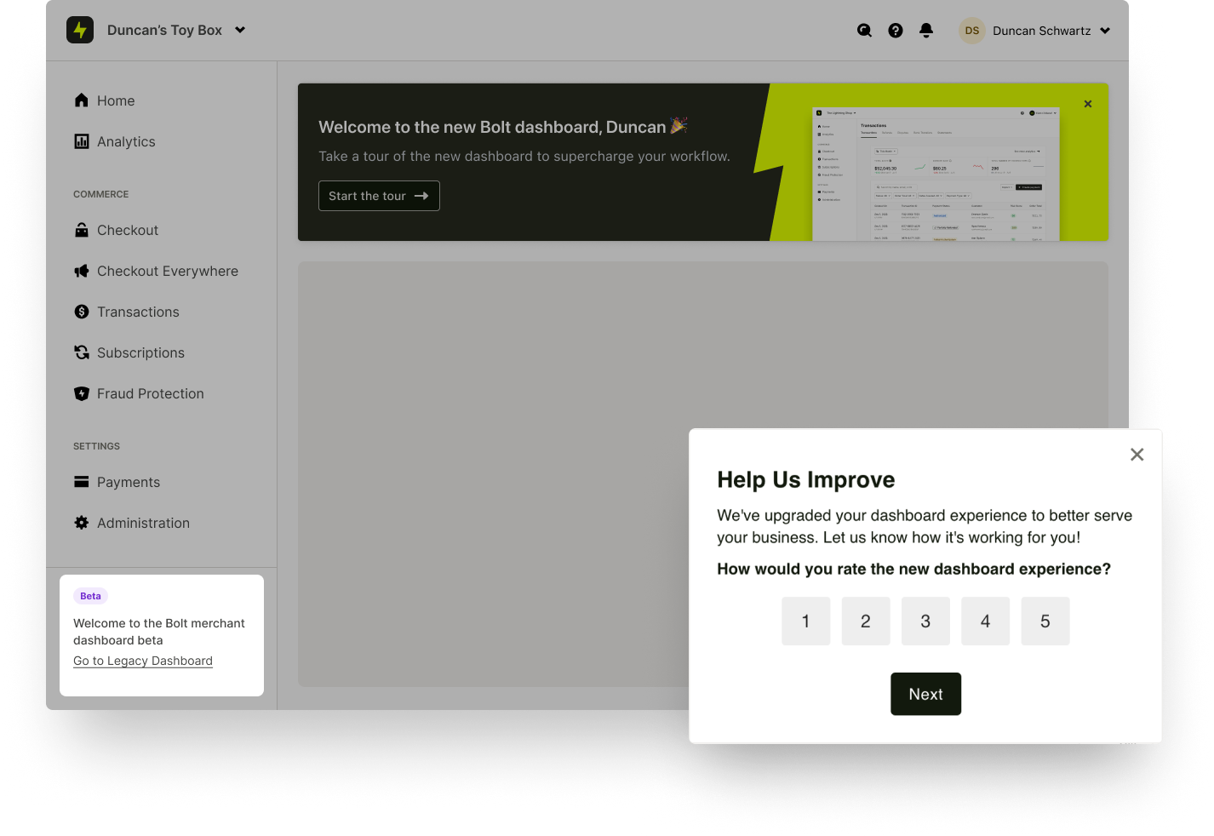Click the Home house icon
Image resolution: width=1214 pixels, height=836 pixels.
82,100
